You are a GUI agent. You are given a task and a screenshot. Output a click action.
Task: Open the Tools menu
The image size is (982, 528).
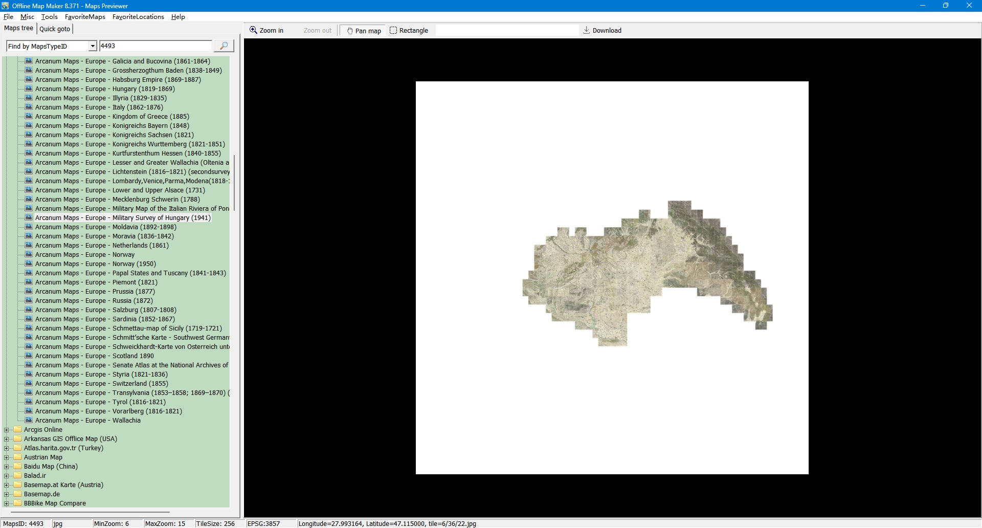49,17
